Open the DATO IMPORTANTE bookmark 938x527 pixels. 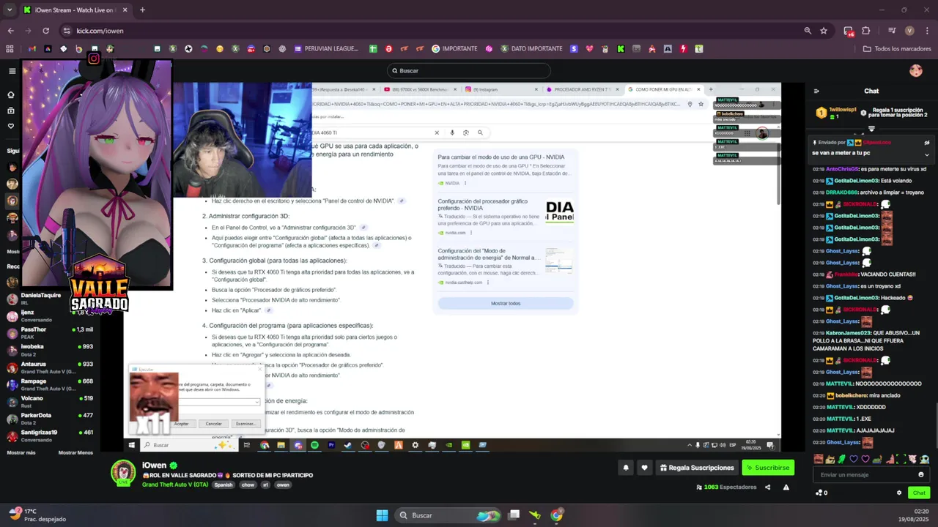(x=531, y=49)
